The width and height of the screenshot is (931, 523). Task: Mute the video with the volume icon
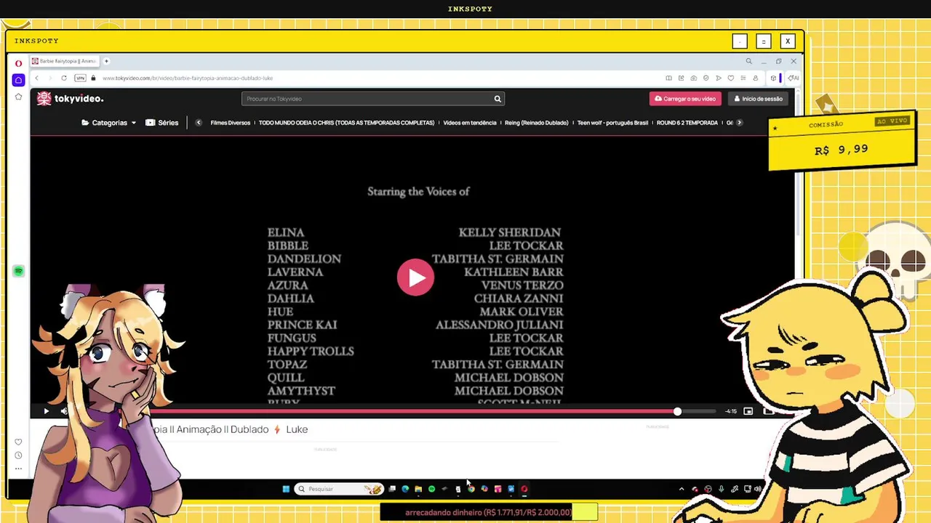pos(64,411)
